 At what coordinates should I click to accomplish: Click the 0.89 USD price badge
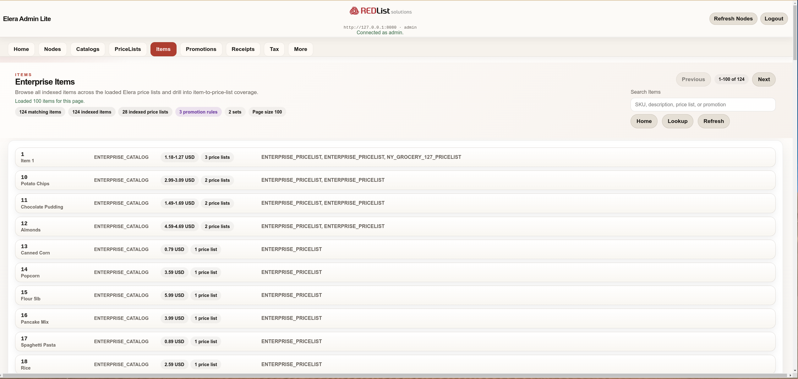pyautogui.click(x=174, y=342)
